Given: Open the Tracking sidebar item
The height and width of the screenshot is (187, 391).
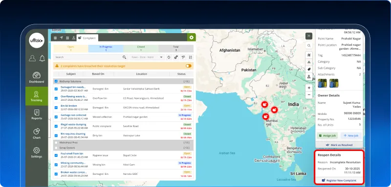Looking at the screenshot, I should 36,96.
